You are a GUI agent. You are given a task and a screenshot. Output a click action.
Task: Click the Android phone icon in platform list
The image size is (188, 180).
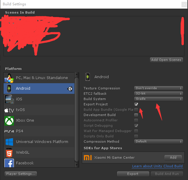[9, 89]
